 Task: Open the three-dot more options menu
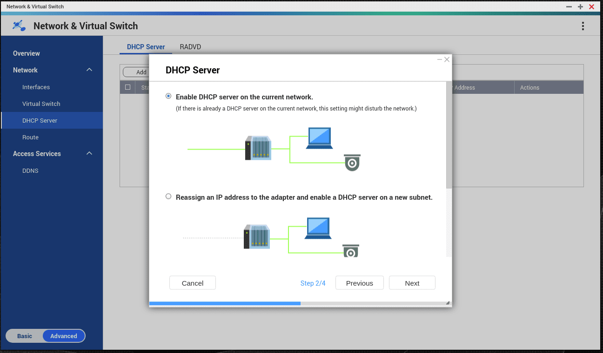[x=583, y=26]
